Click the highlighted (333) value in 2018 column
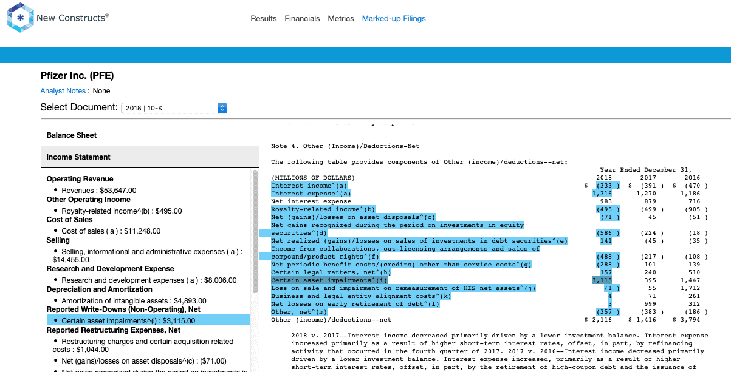This screenshot has width=731, height=372. pyautogui.click(x=608, y=186)
